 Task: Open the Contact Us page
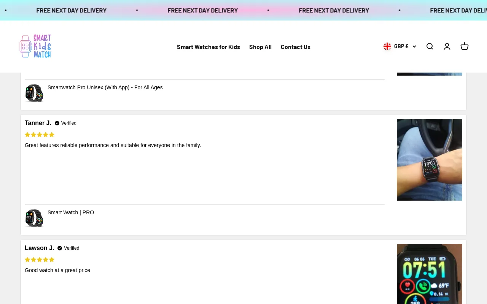(x=295, y=47)
